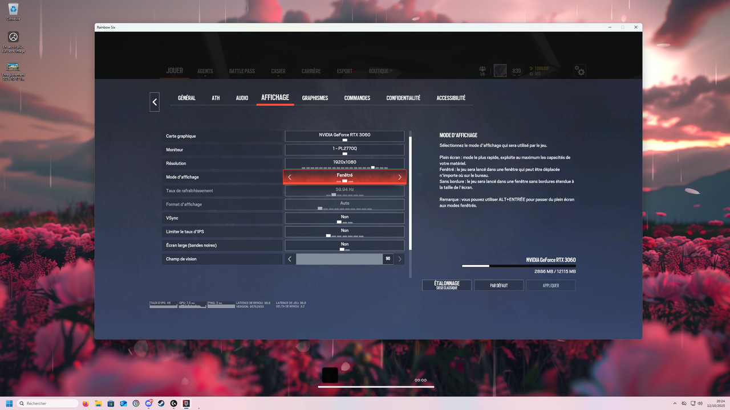This screenshot has width=730, height=410.
Task: Open the Confidentialité settings tab
Action: (403, 98)
